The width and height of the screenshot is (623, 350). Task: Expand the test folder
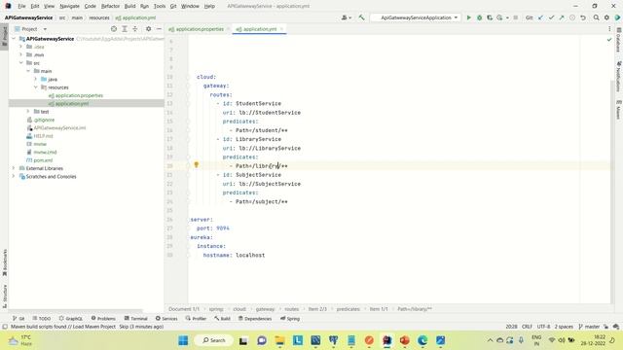coord(28,112)
